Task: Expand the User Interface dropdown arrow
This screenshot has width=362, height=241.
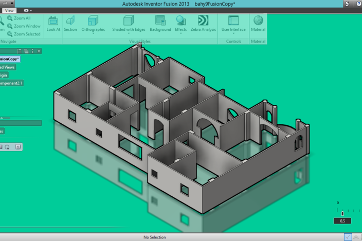Action: (x=233, y=33)
